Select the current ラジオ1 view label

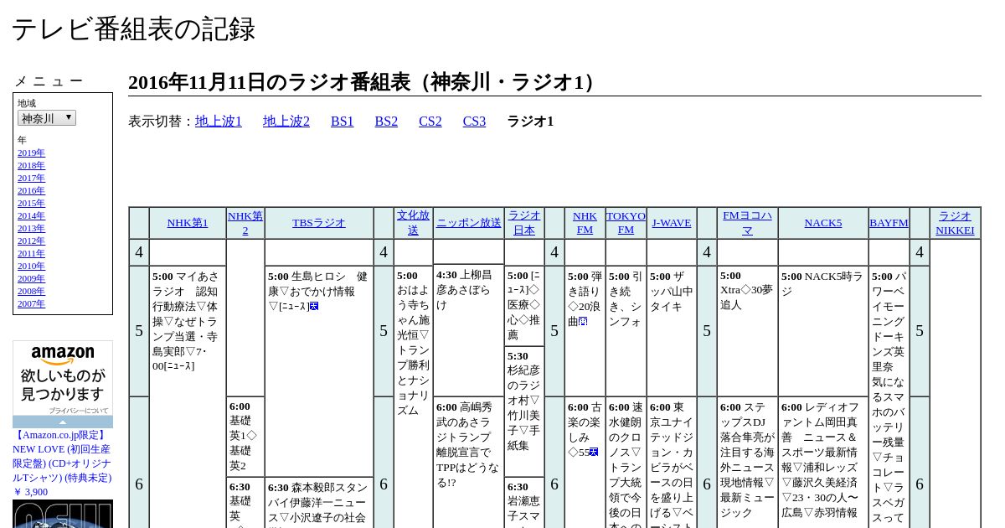(x=530, y=122)
